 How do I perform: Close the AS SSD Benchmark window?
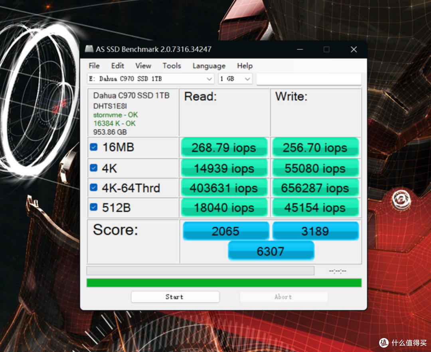coord(354,49)
